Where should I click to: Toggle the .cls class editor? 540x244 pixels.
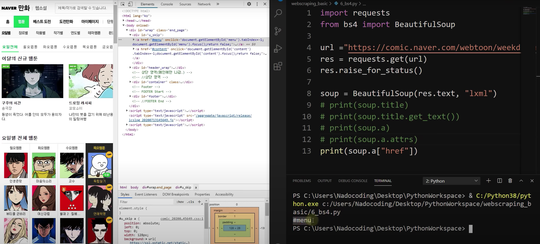[x=191, y=202]
